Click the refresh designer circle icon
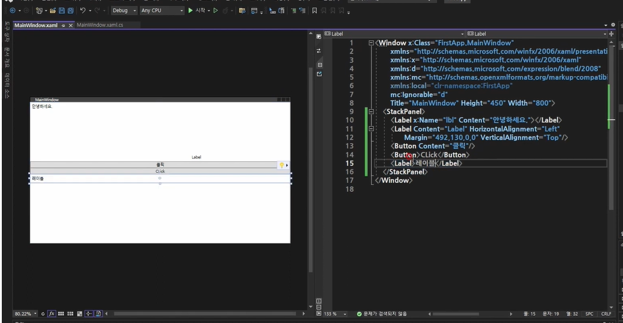The width and height of the screenshot is (623, 323). (43, 313)
